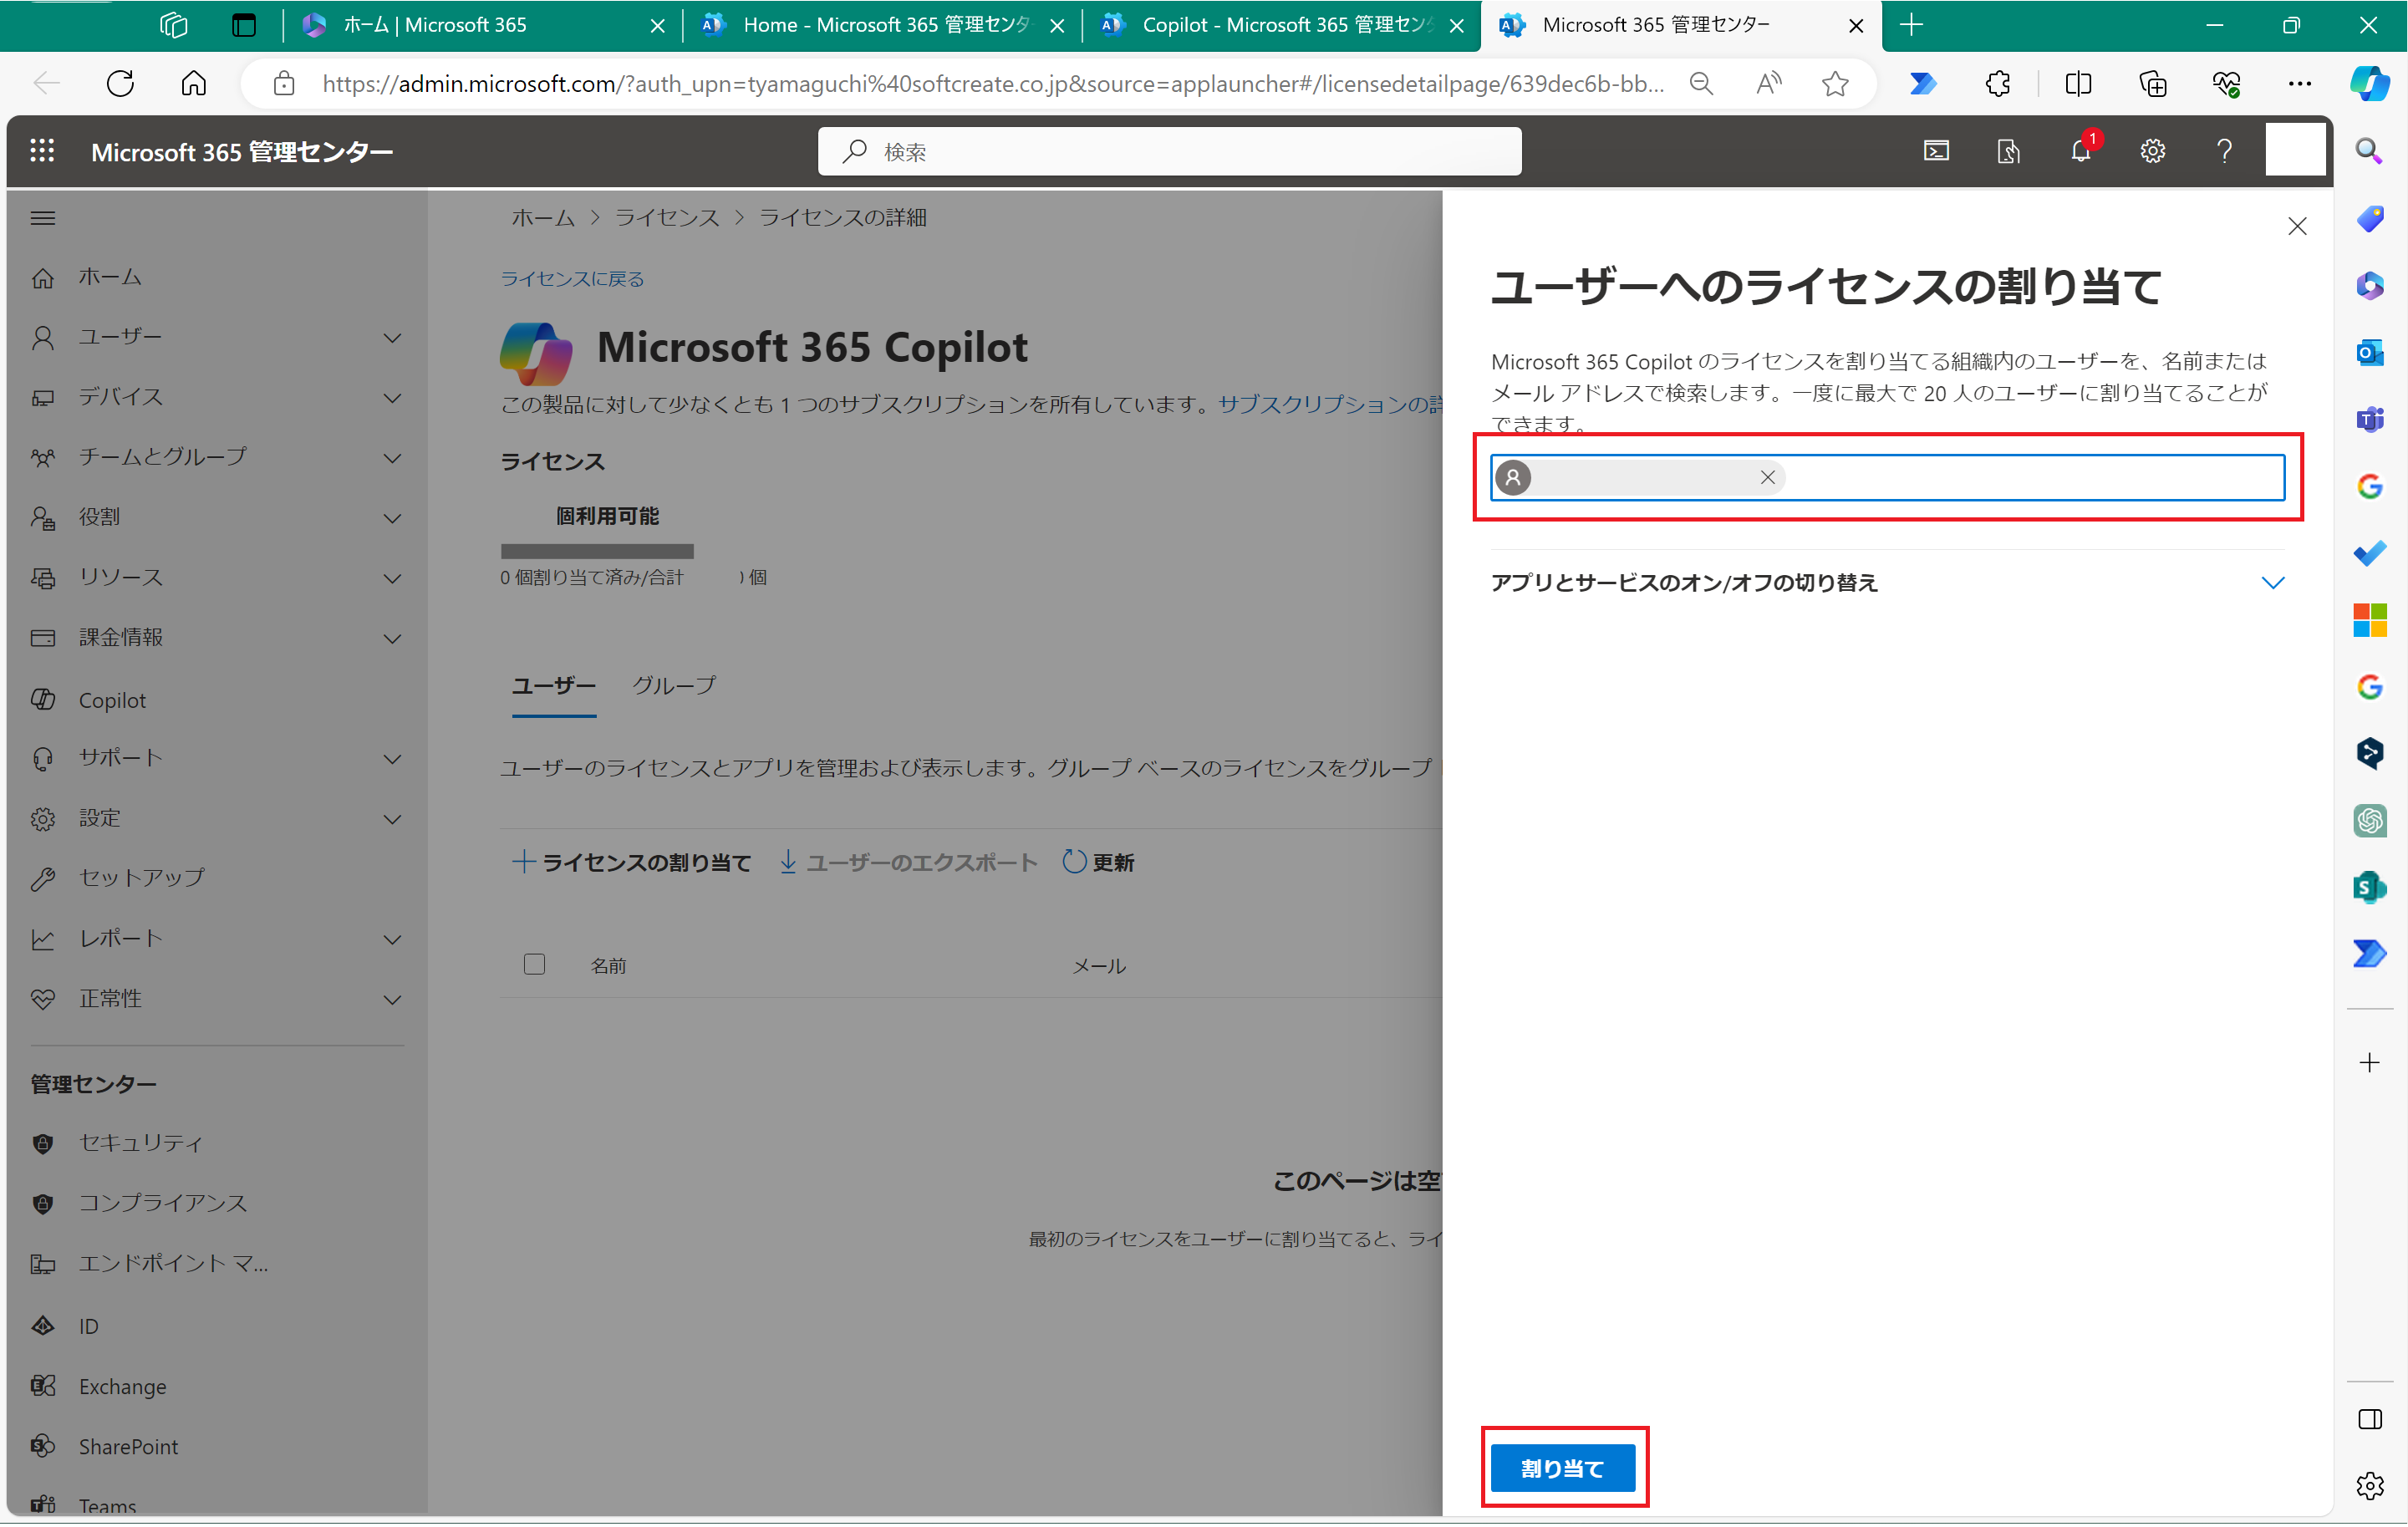Close the license assignment panel
This screenshot has width=2408, height=1527.
[2297, 227]
